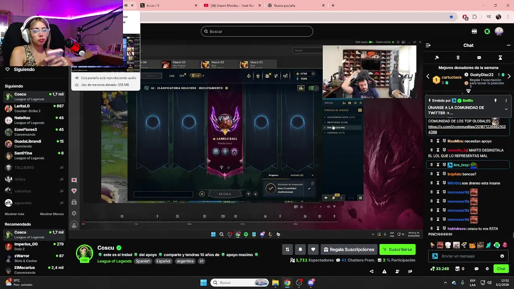This screenshot has width=514, height=289.
Task: Toggle the League lobby open-party switch
Action: coord(313,88)
